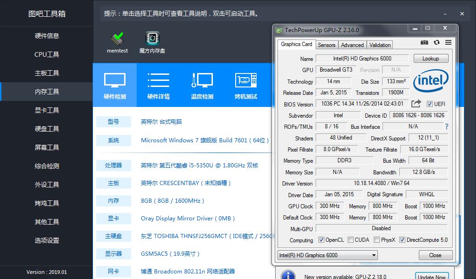Open 选项设置 in the sidebar

pos(47,240)
